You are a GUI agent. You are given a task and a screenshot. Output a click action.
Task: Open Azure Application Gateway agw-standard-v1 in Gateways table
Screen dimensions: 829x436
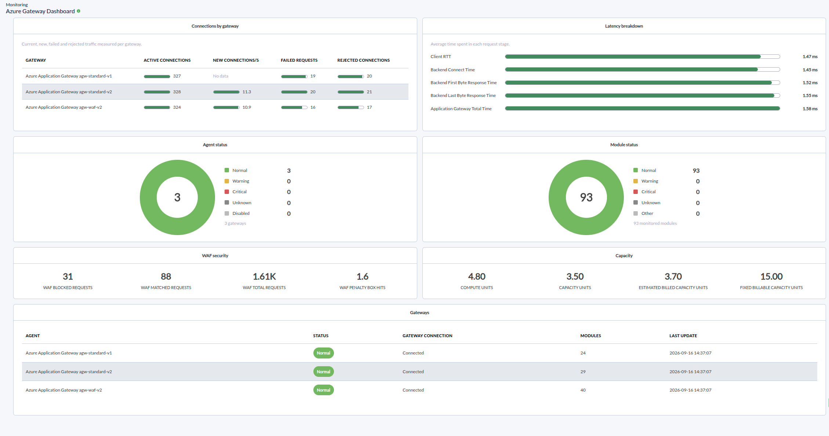pyautogui.click(x=69, y=353)
